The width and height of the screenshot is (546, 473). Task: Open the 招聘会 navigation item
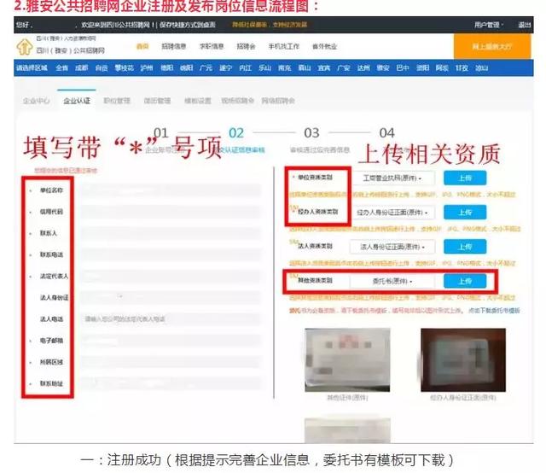[x=246, y=46]
